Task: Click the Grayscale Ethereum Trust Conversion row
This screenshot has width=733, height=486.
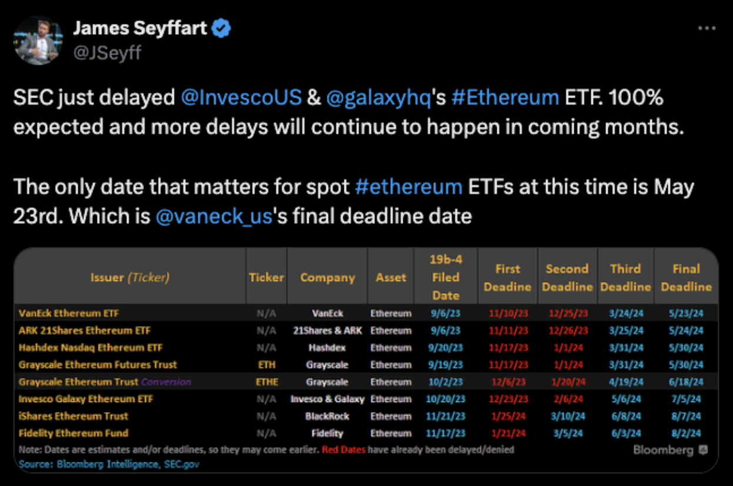Action: 366,382
